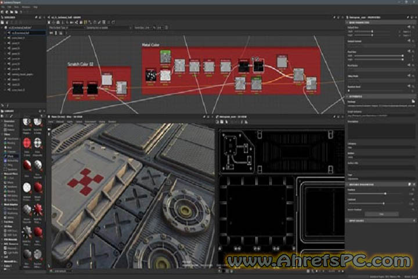
Task: Click the Scratch Color 02 frame title
Action: pos(80,64)
